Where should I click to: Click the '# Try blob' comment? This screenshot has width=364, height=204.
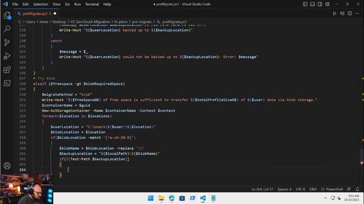pos(44,78)
